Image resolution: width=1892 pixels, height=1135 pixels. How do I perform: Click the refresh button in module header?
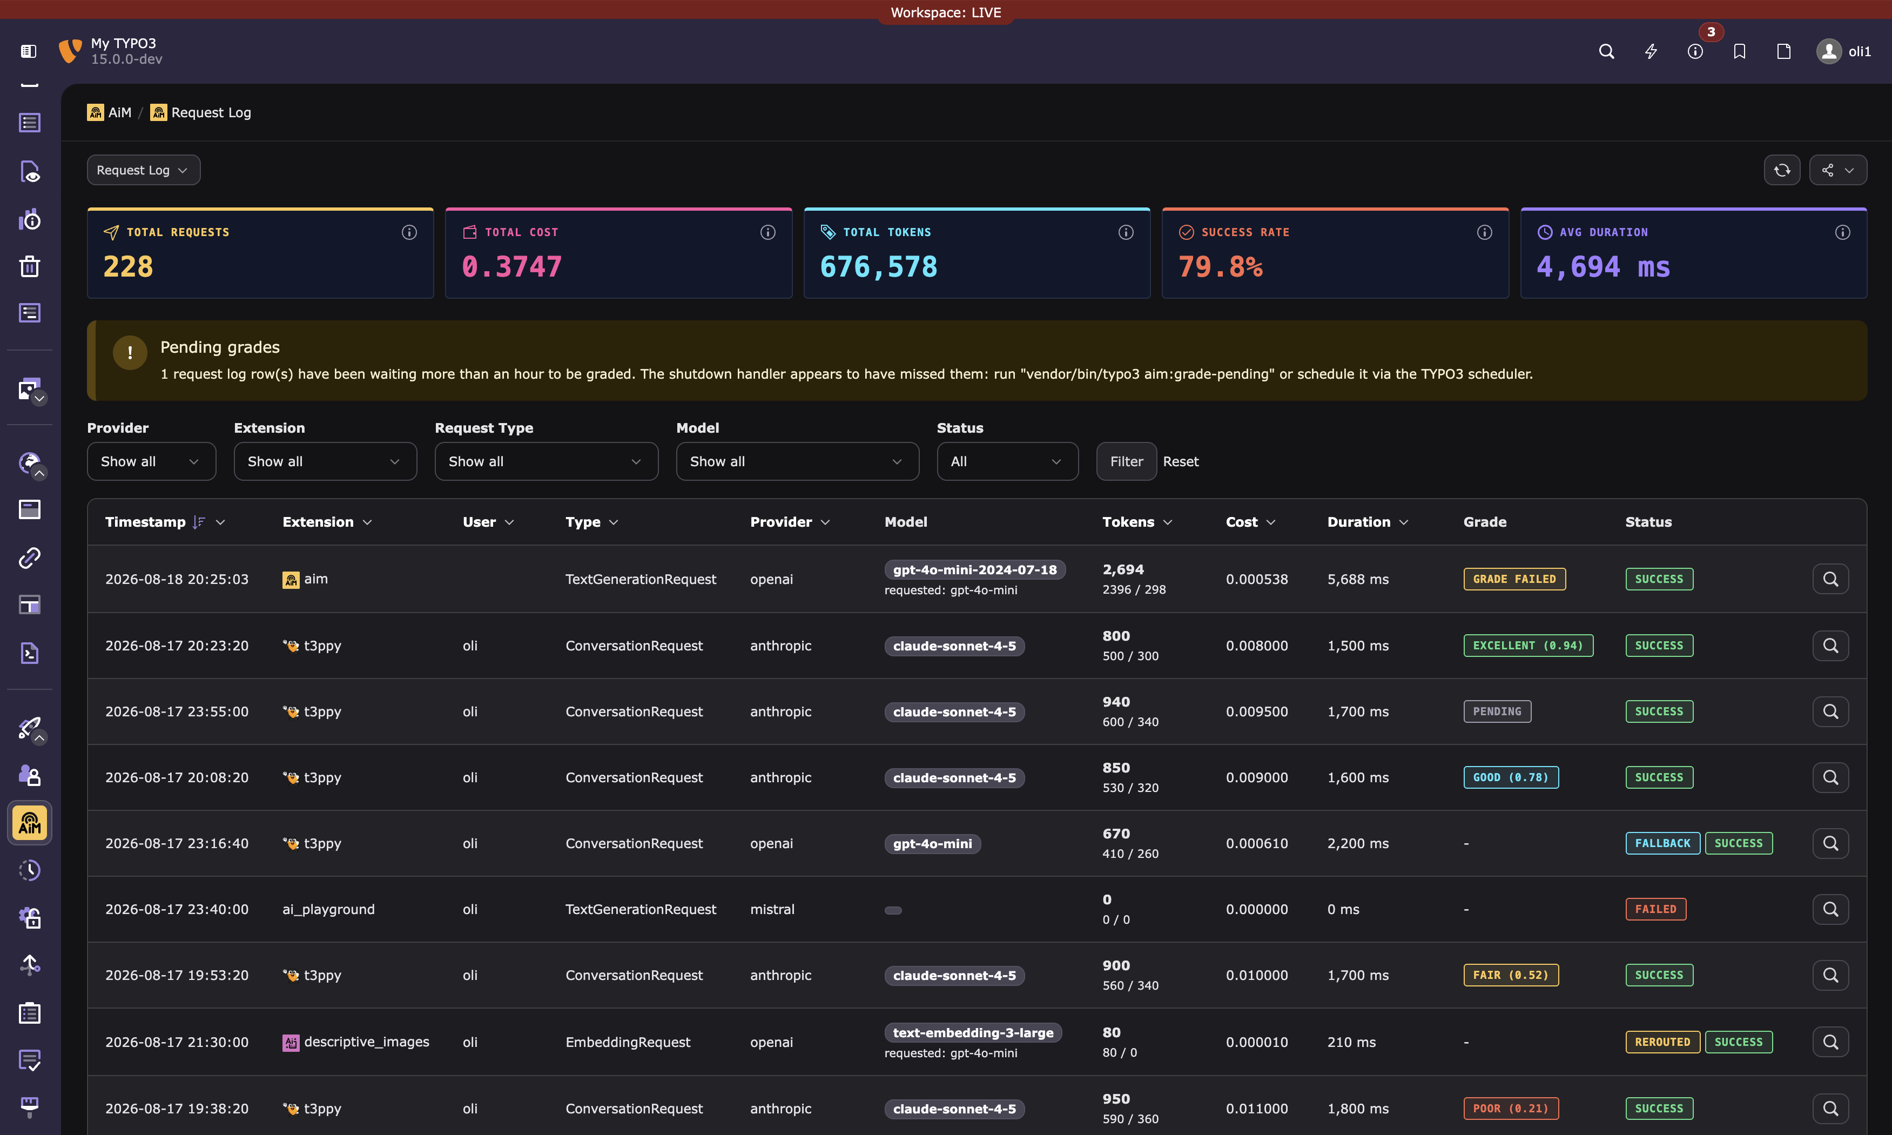tap(1782, 170)
